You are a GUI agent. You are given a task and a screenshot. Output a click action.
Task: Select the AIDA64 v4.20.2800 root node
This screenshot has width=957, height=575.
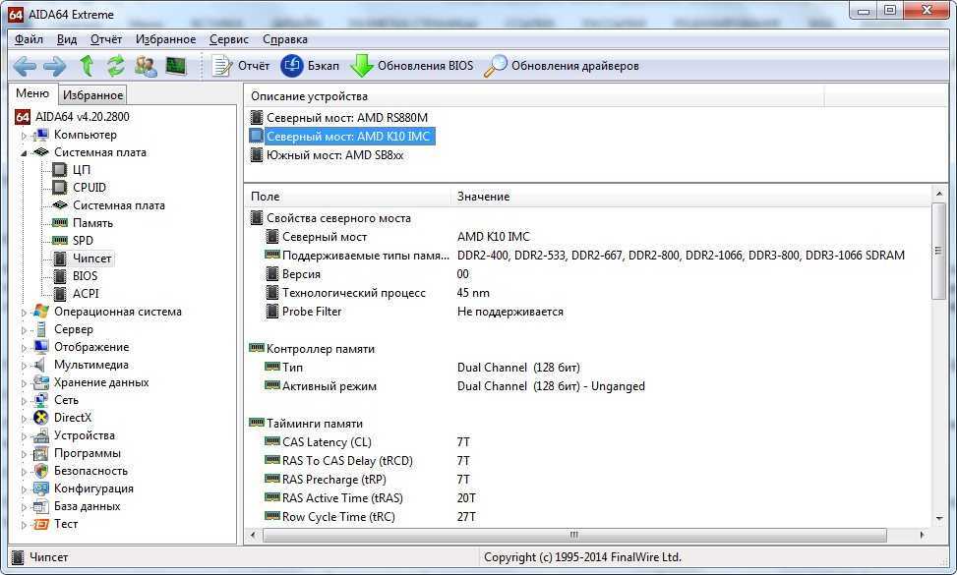[x=83, y=116]
